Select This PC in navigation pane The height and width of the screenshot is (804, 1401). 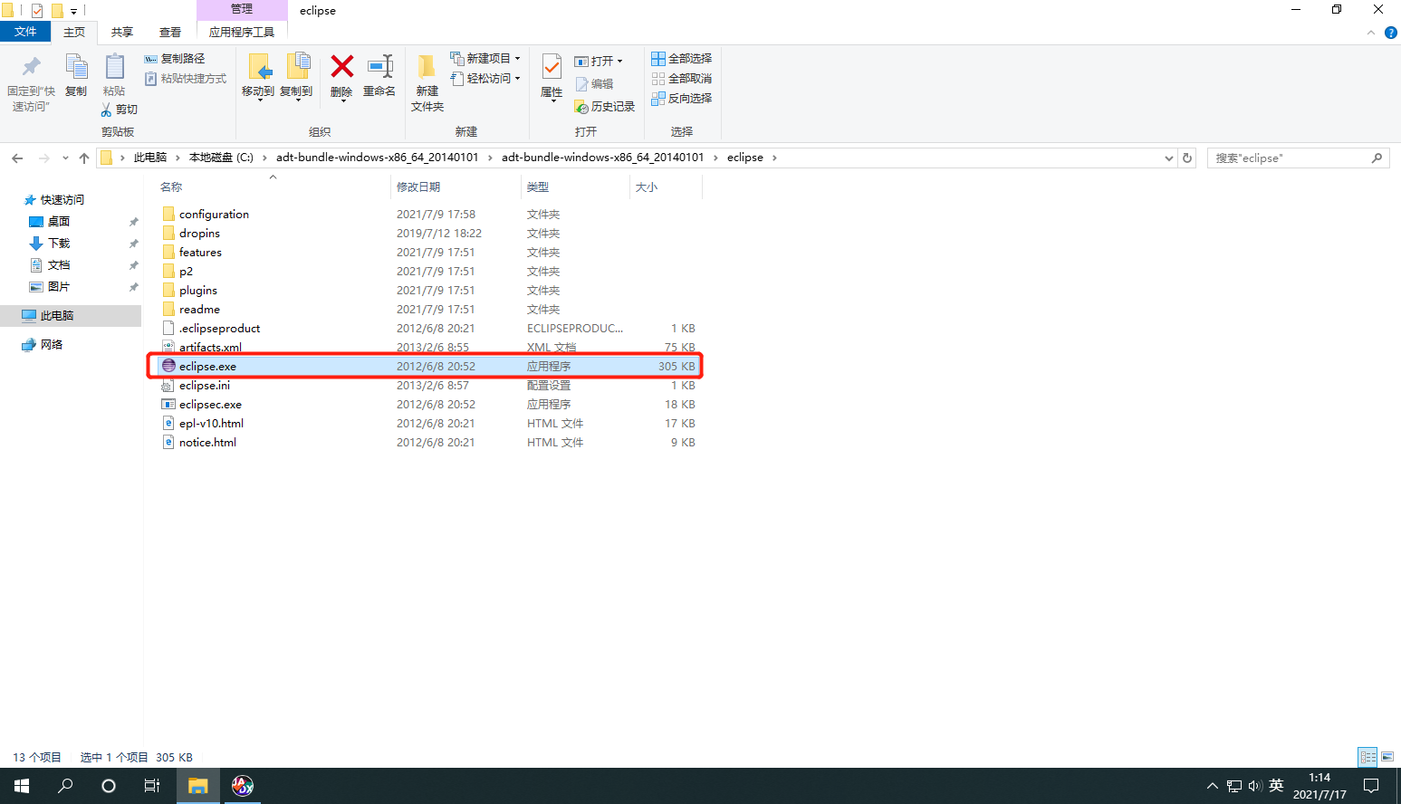pyautogui.click(x=57, y=316)
